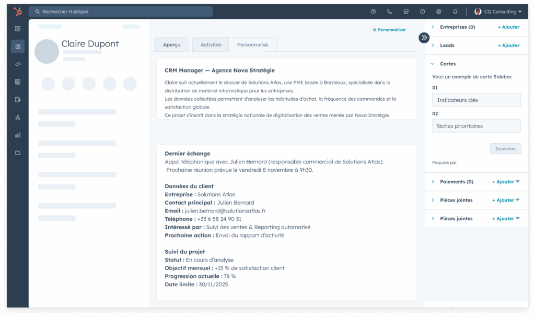Click the Progression actuelle 78 % value

230,276
